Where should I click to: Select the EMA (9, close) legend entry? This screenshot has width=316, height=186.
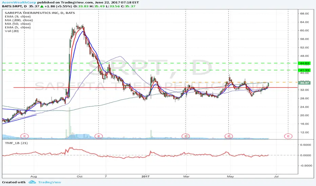[18, 17]
